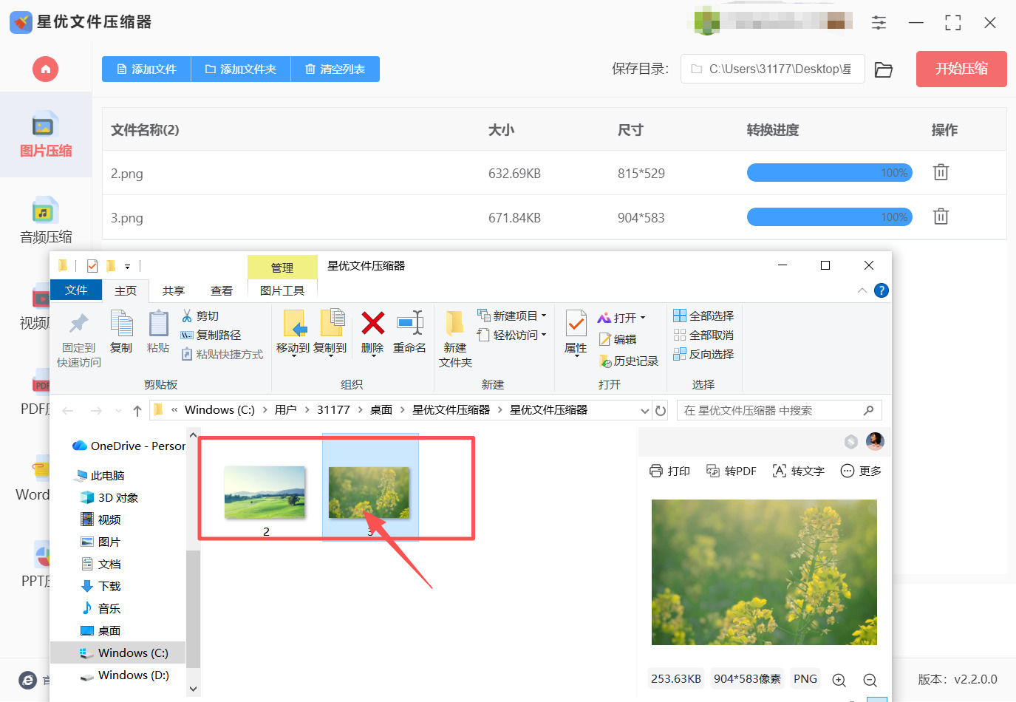Switch to the 图片工具 picture tools tab
Viewport: 1016px width, 702px height.
pos(282,291)
